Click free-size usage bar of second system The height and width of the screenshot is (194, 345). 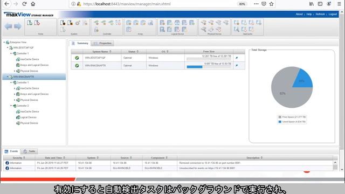coord(209,67)
